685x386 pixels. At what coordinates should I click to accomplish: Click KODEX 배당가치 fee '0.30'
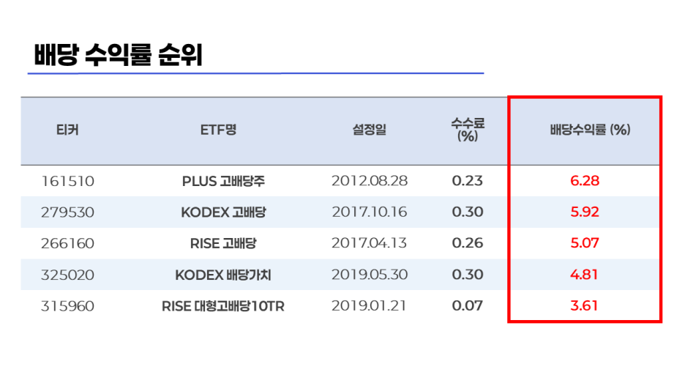click(468, 275)
